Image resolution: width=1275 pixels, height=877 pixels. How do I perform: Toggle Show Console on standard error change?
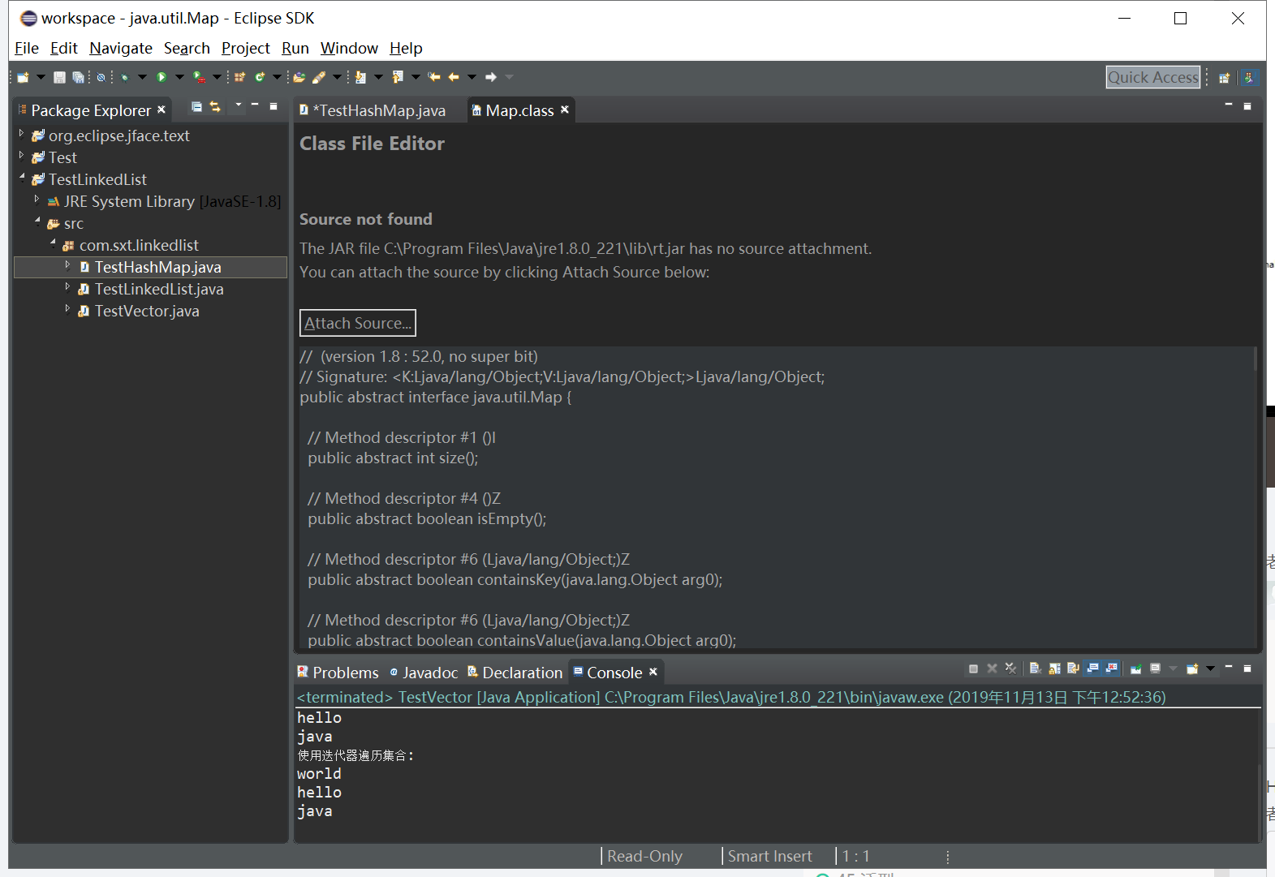1112,668
